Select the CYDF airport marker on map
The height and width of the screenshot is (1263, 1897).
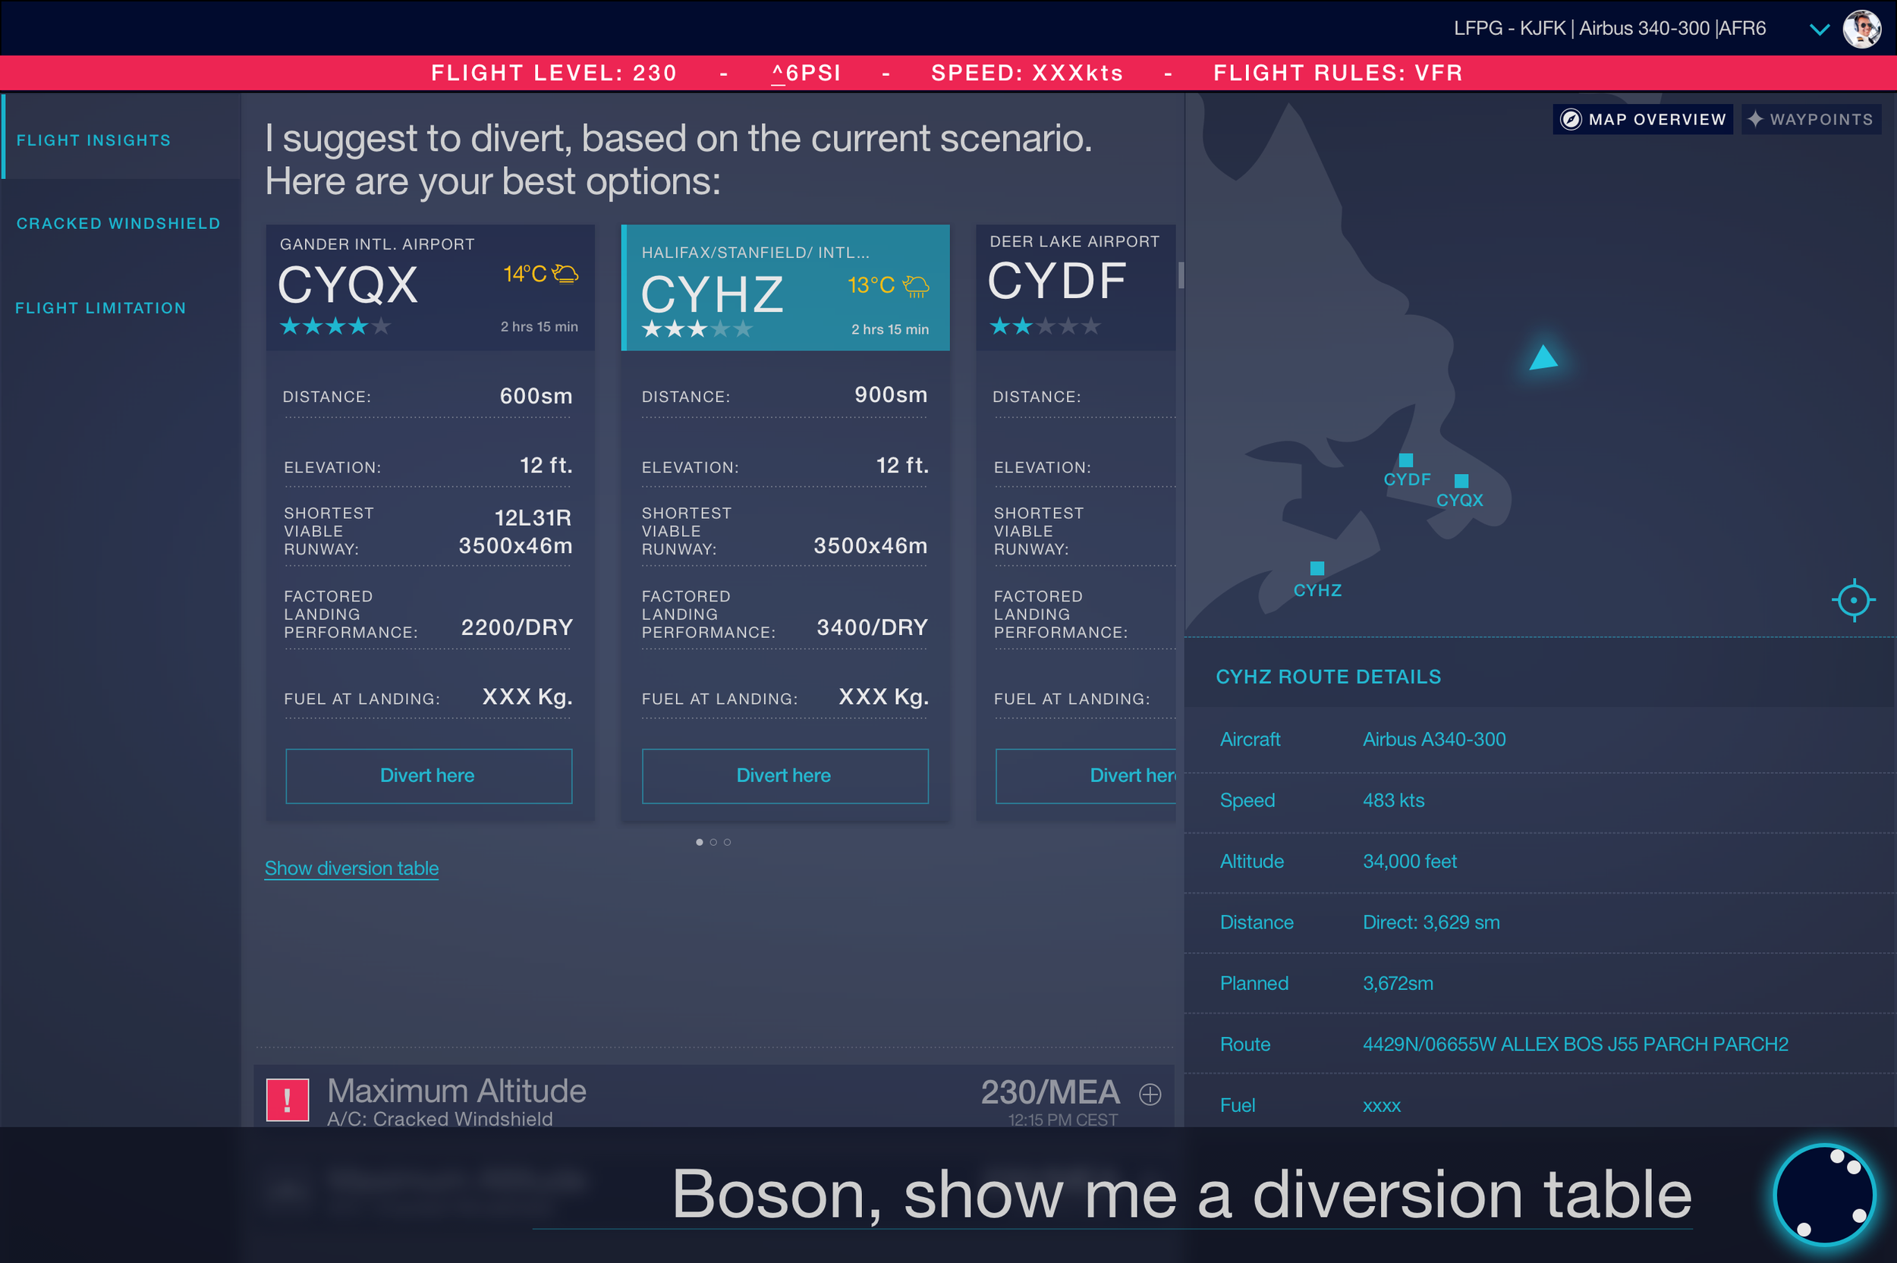(x=1405, y=460)
